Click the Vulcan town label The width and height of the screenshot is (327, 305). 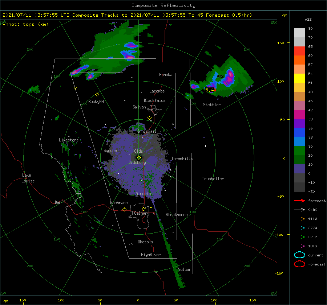(185, 269)
